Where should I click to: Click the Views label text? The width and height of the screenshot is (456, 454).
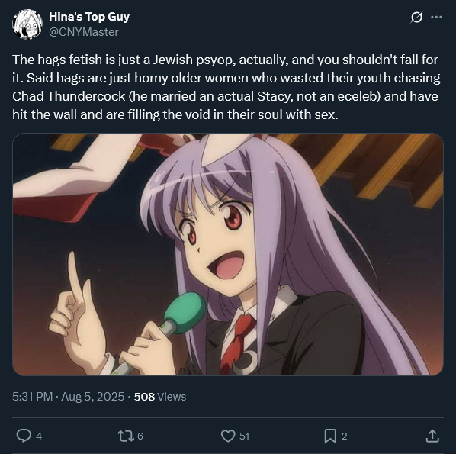[172, 397]
